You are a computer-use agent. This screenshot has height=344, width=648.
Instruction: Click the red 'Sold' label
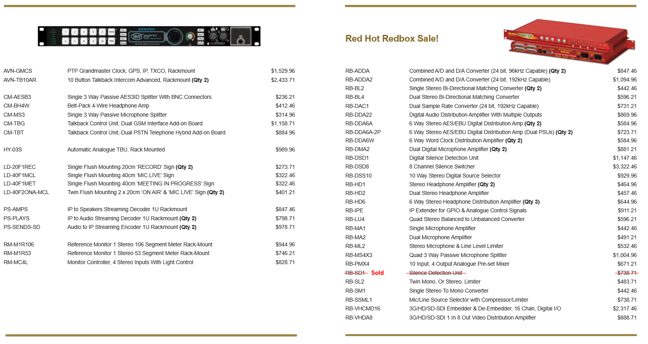377,273
